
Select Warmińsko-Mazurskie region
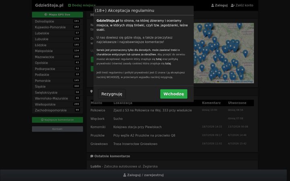(x=58, y=98)
